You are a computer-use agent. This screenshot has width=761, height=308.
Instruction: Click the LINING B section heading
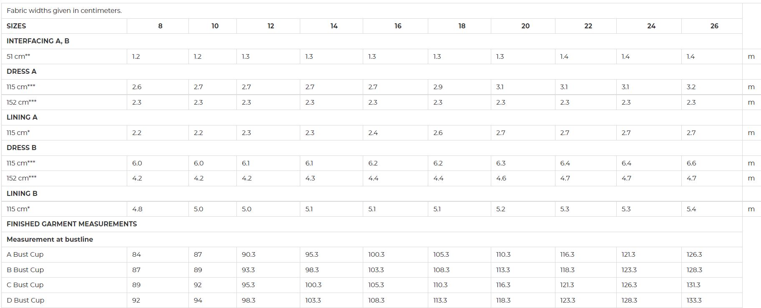pyautogui.click(x=22, y=193)
